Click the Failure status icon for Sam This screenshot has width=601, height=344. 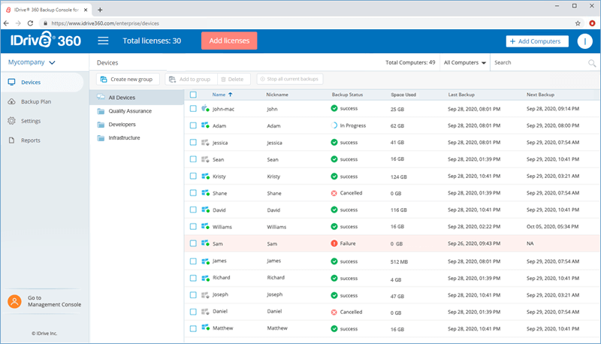click(x=334, y=243)
